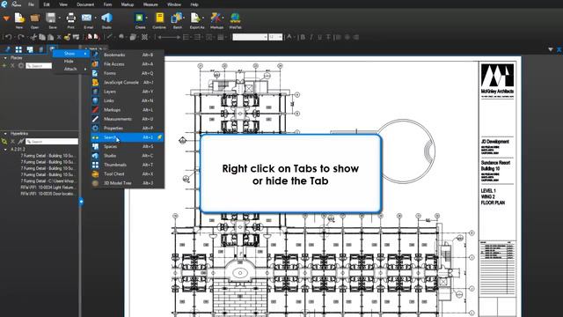Click the Copy icon
The height and width of the screenshot is (317, 563).
(42, 37)
